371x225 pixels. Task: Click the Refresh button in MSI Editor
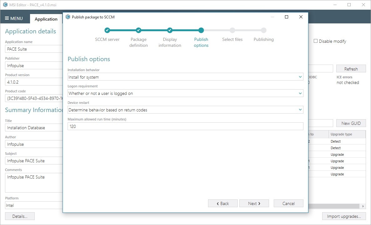tap(351, 69)
